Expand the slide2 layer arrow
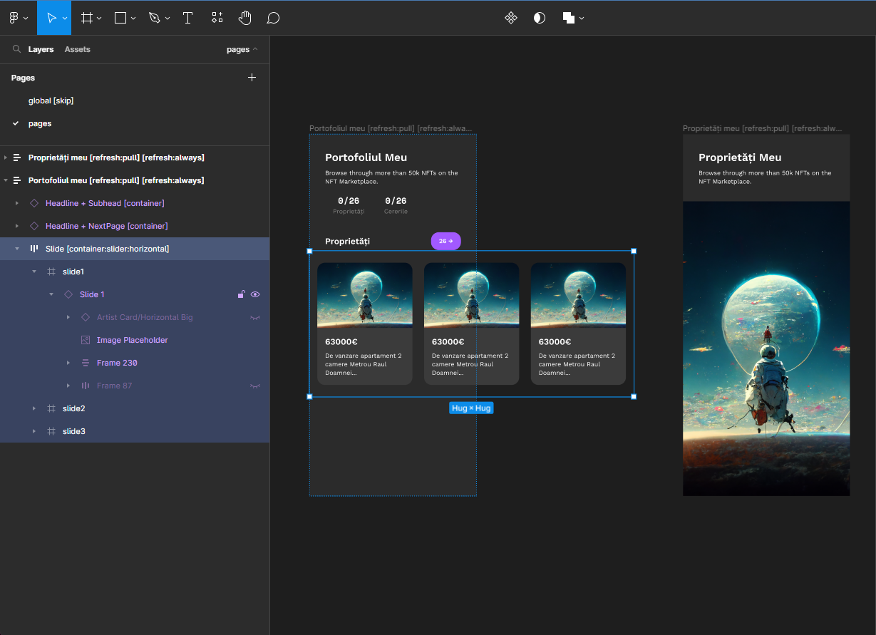 34,408
